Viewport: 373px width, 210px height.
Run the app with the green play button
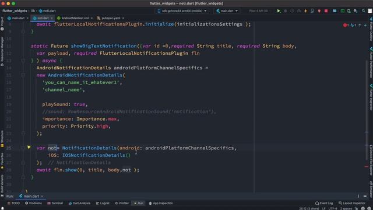[x=279, y=11]
